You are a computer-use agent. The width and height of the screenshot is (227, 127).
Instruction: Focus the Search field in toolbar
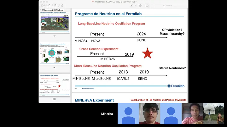pyautogui.click(x=169, y=5)
